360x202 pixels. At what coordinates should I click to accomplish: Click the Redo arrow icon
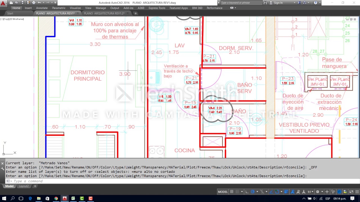[x=48, y=3]
